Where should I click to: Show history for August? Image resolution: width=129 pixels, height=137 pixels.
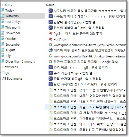[10, 50]
